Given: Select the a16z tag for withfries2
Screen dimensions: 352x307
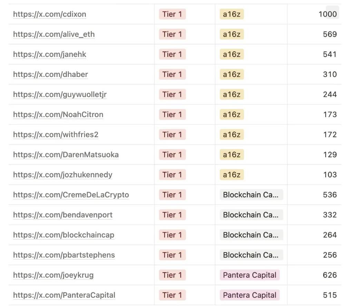Looking at the screenshot, I should [x=232, y=135].
